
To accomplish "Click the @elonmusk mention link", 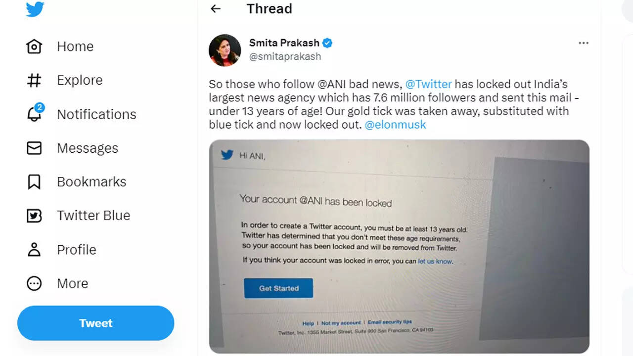I will click(x=395, y=125).
